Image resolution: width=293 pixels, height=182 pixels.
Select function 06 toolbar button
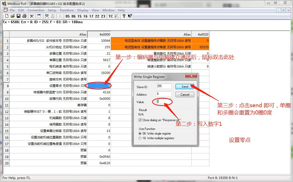(x=73, y=16)
